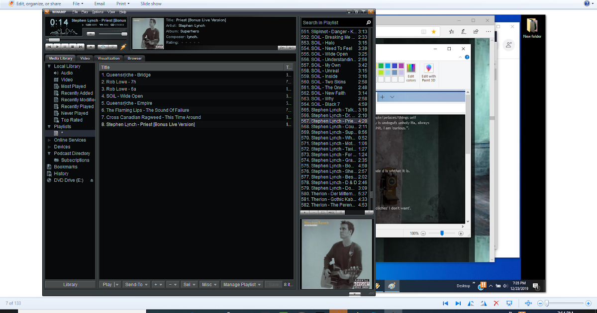The image size is (597, 313).
Task: Select playlist entry '564. SOiL - Black 7'
Action: click(x=335, y=104)
